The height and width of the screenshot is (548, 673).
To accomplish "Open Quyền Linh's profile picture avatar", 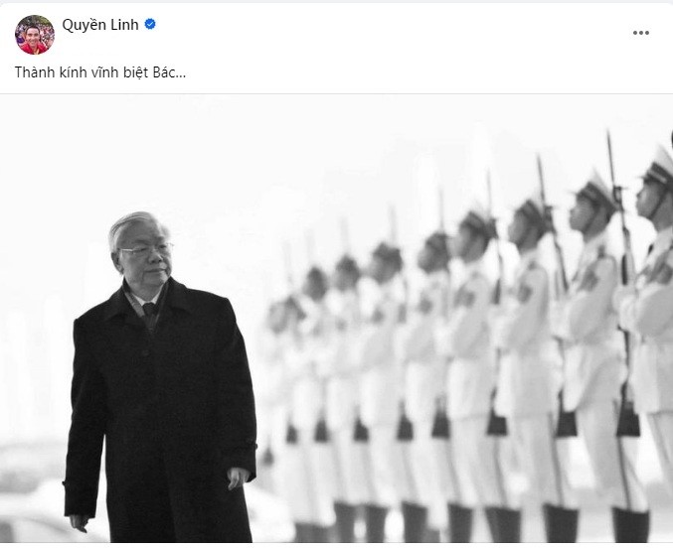I will 35,35.
